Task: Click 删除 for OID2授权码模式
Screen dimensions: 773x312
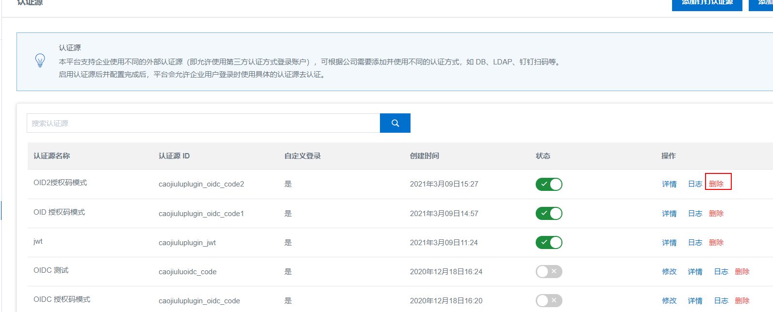Action: click(x=716, y=184)
